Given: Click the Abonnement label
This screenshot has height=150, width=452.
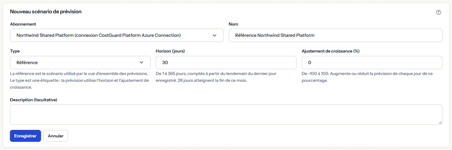Looking at the screenshot, I should (x=23, y=24).
